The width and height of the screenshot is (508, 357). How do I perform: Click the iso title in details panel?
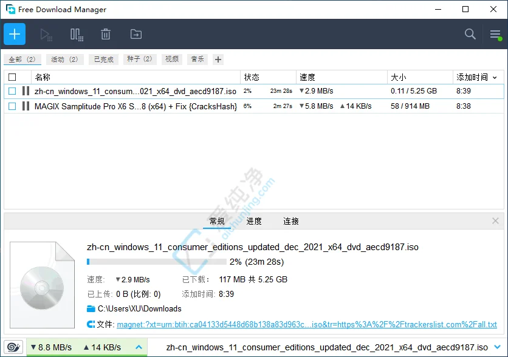click(253, 247)
